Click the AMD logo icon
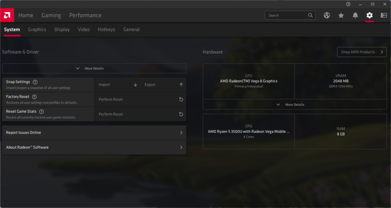391x208 pixels. [x=7, y=15]
